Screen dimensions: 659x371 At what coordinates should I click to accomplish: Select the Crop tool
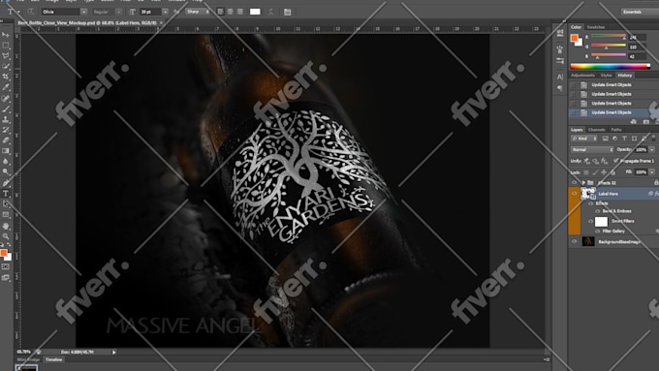[x=6, y=77]
